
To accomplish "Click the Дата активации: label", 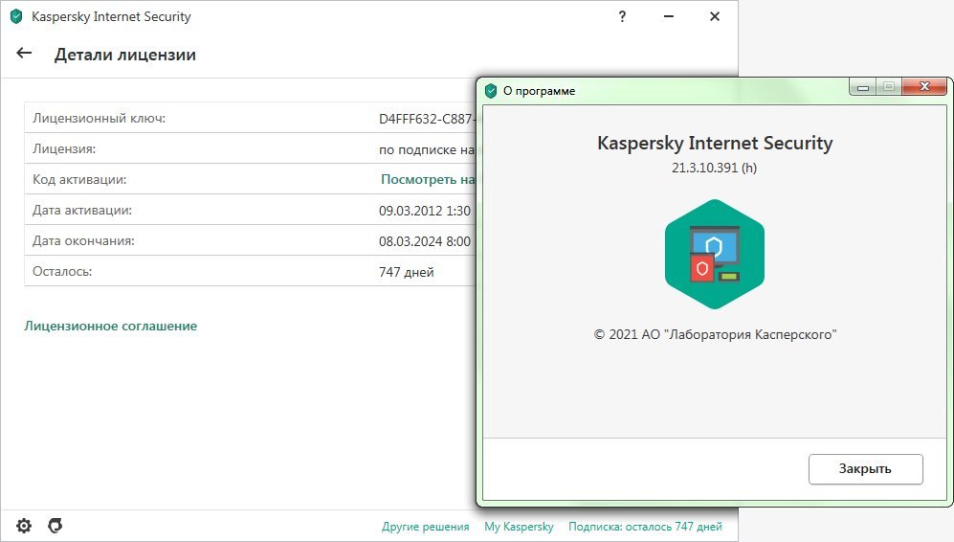I will pyautogui.click(x=82, y=210).
